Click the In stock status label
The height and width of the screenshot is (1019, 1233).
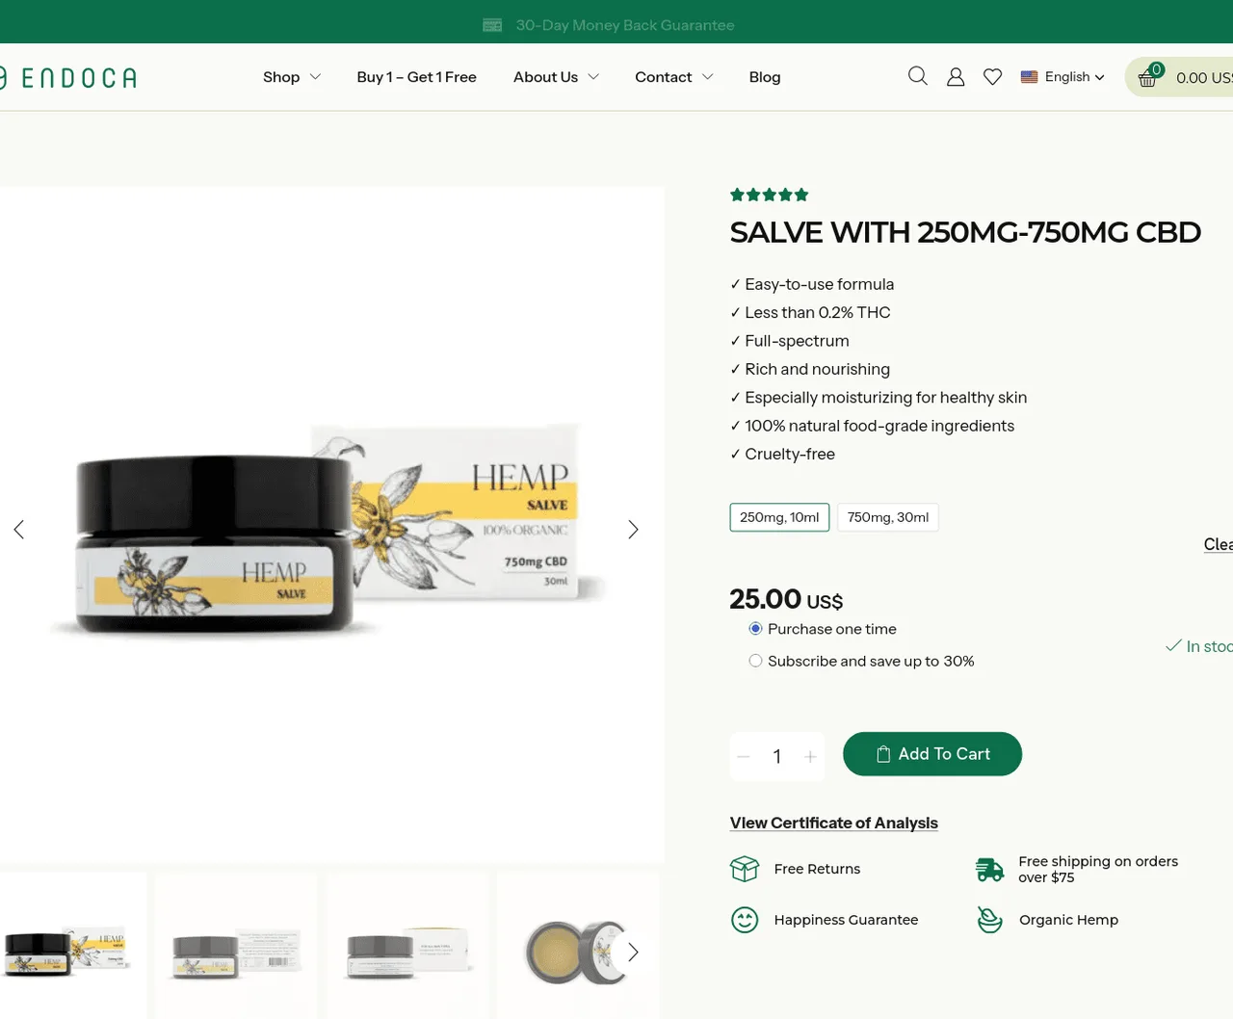click(x=1199, y=646)
